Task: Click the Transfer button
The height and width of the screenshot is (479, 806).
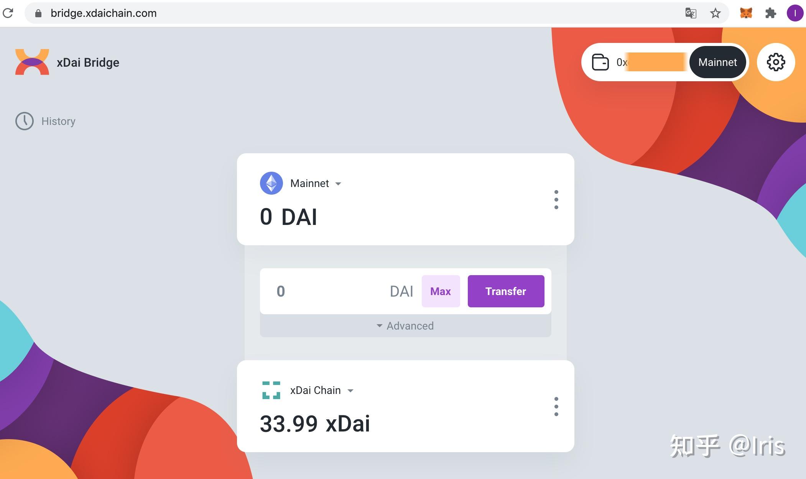Action: 505,290
